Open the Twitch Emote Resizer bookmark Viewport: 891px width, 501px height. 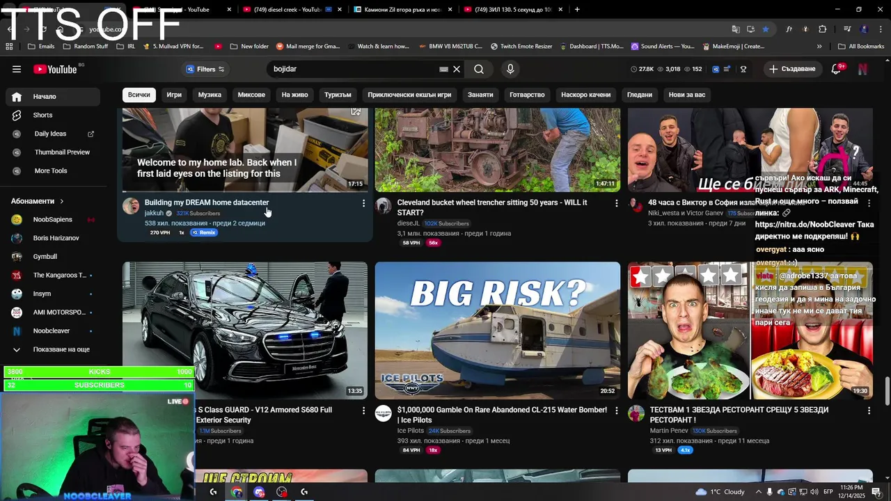coord(521,46)
